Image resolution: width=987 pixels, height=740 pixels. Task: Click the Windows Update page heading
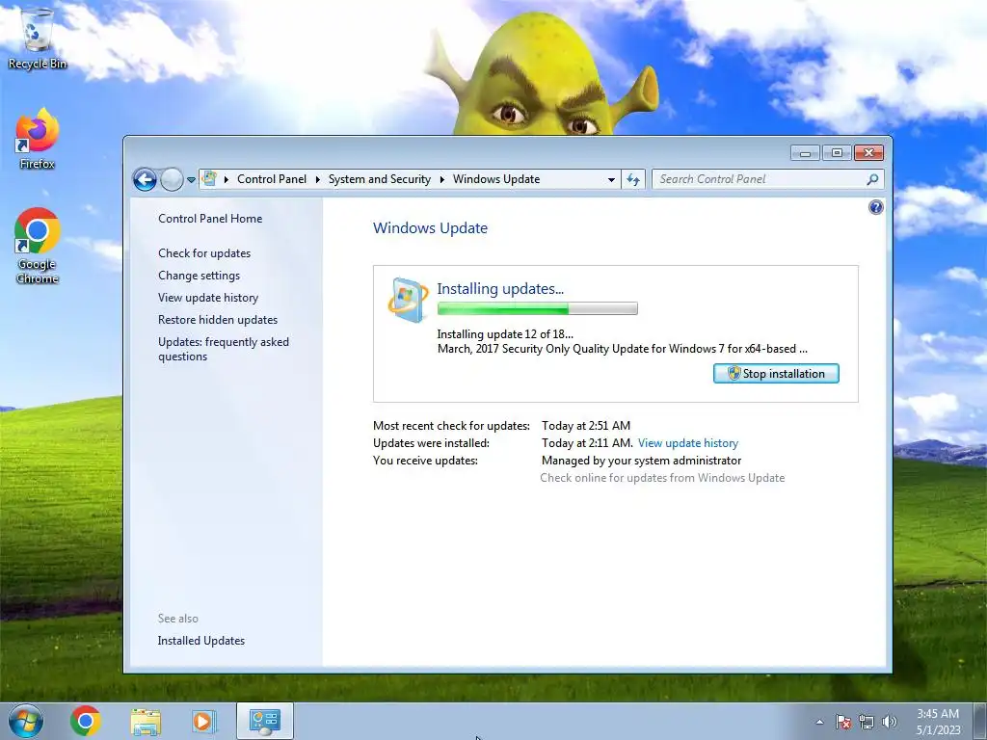(430, 227)
